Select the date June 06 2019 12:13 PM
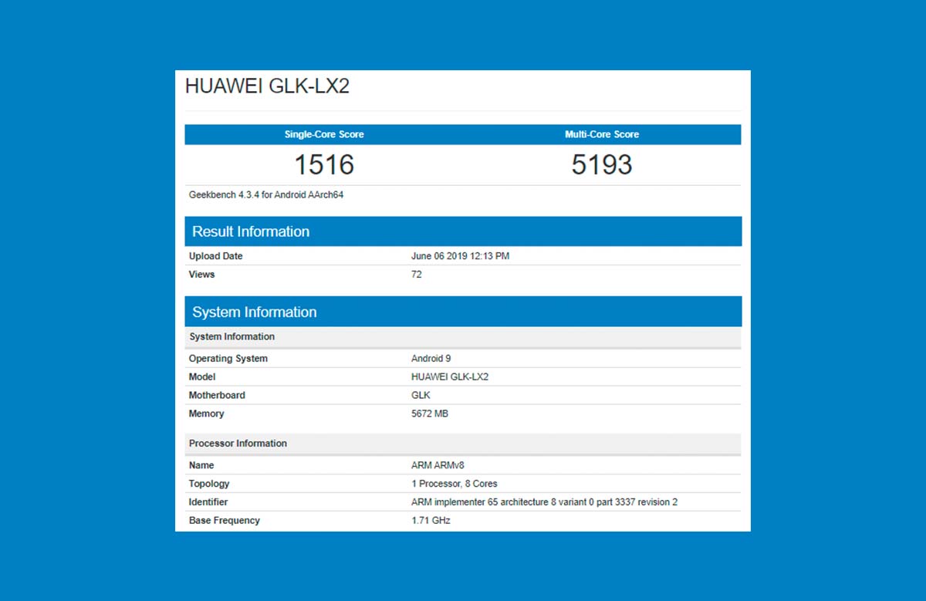Image resolution: width=926 pixels, height=601 pixels. [461, 256]
